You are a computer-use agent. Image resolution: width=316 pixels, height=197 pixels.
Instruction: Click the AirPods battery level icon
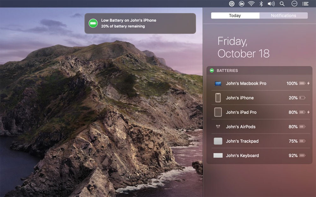(302, 127)
